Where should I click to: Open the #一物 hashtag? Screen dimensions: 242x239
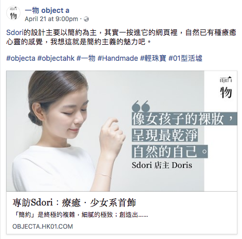86,58
